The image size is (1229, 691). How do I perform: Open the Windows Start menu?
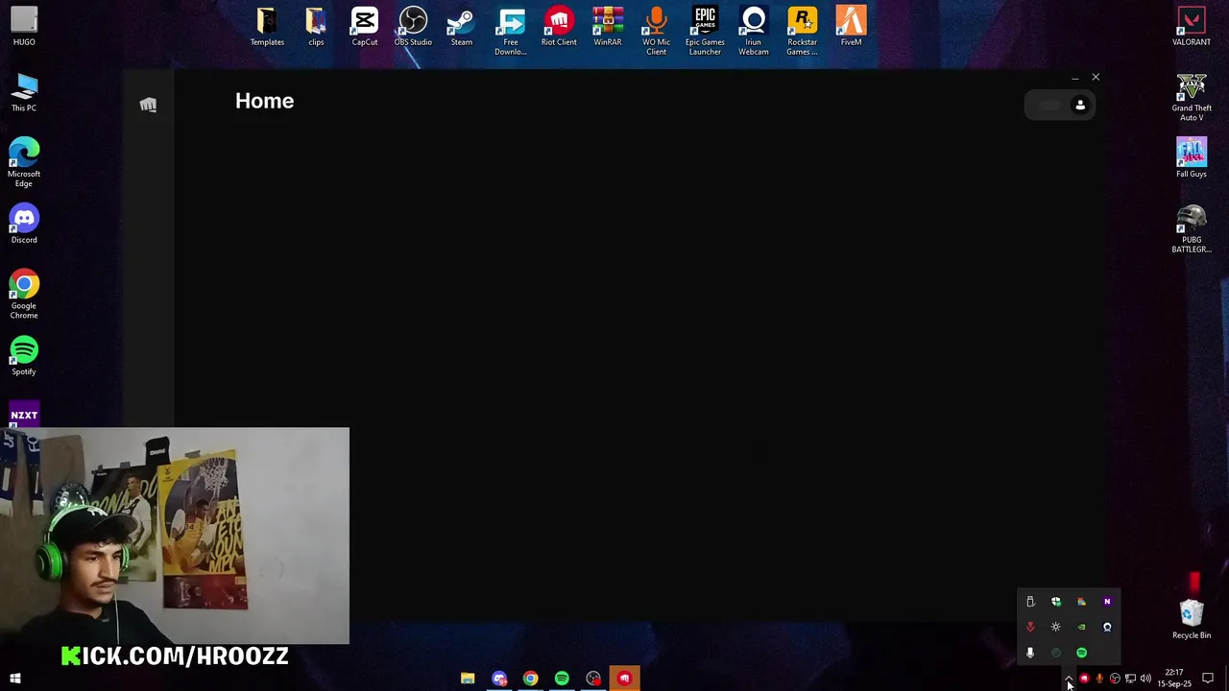coord(15,679)
